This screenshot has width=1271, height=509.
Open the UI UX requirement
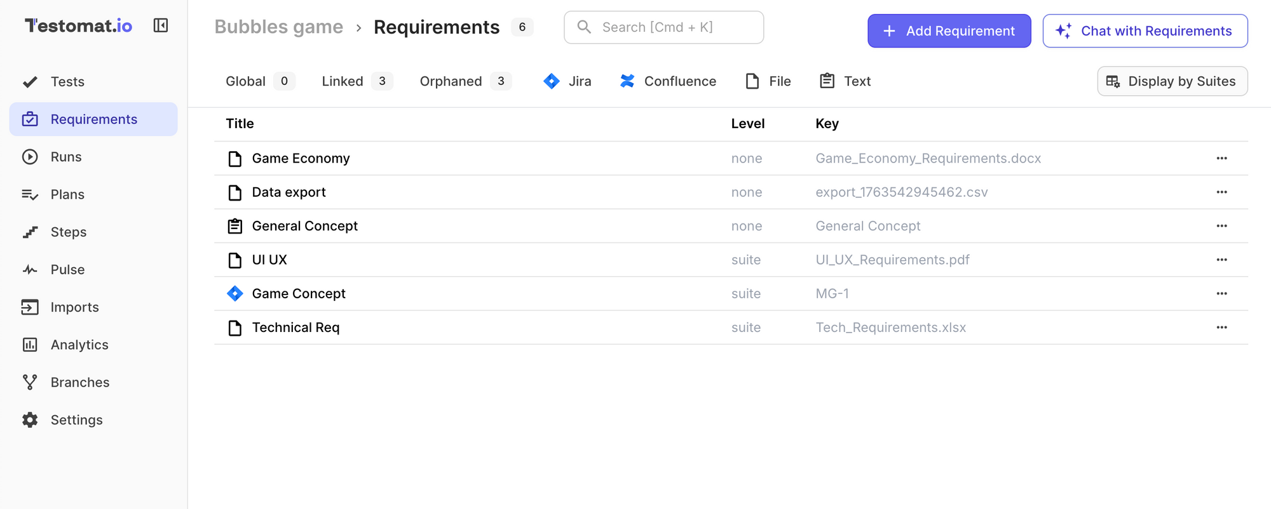269,260
